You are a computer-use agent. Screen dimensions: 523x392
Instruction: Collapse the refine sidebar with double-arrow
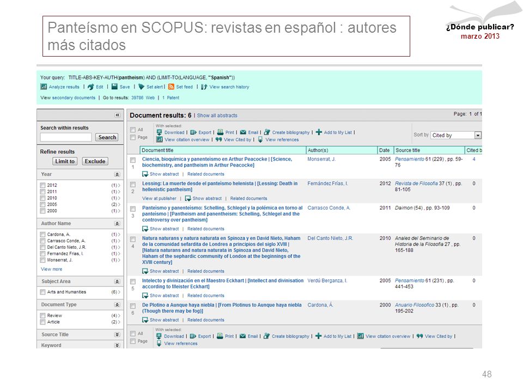pos(118,115)
